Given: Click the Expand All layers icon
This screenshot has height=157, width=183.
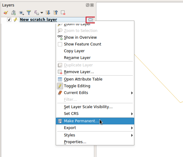Looking at the screenshot, I should point(48,13).
